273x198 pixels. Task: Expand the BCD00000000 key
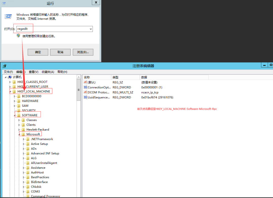click(x=15, y=96)
